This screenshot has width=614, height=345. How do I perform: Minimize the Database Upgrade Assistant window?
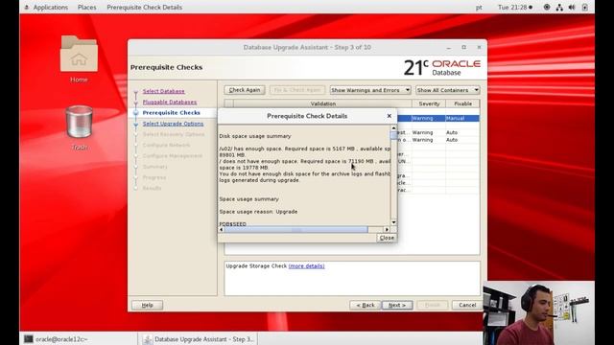pos(449,47)
